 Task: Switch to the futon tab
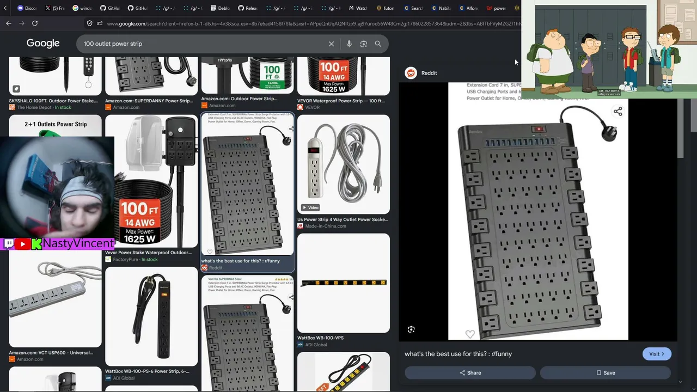386,8
